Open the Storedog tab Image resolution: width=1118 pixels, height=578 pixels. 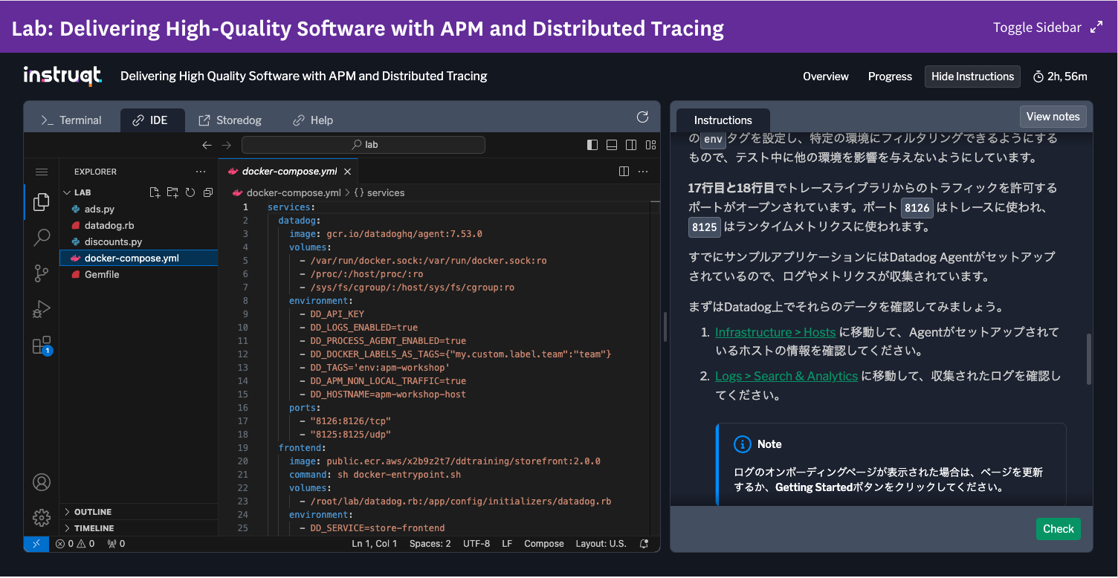pyautogui.click(x=230, y=120)
